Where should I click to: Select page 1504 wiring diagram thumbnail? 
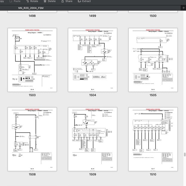tap(92, 60)
